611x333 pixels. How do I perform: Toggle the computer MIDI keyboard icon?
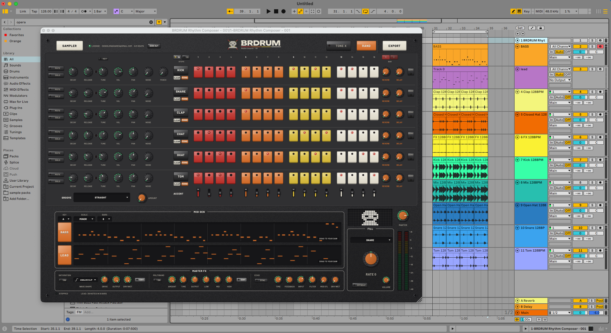point(519,11)
